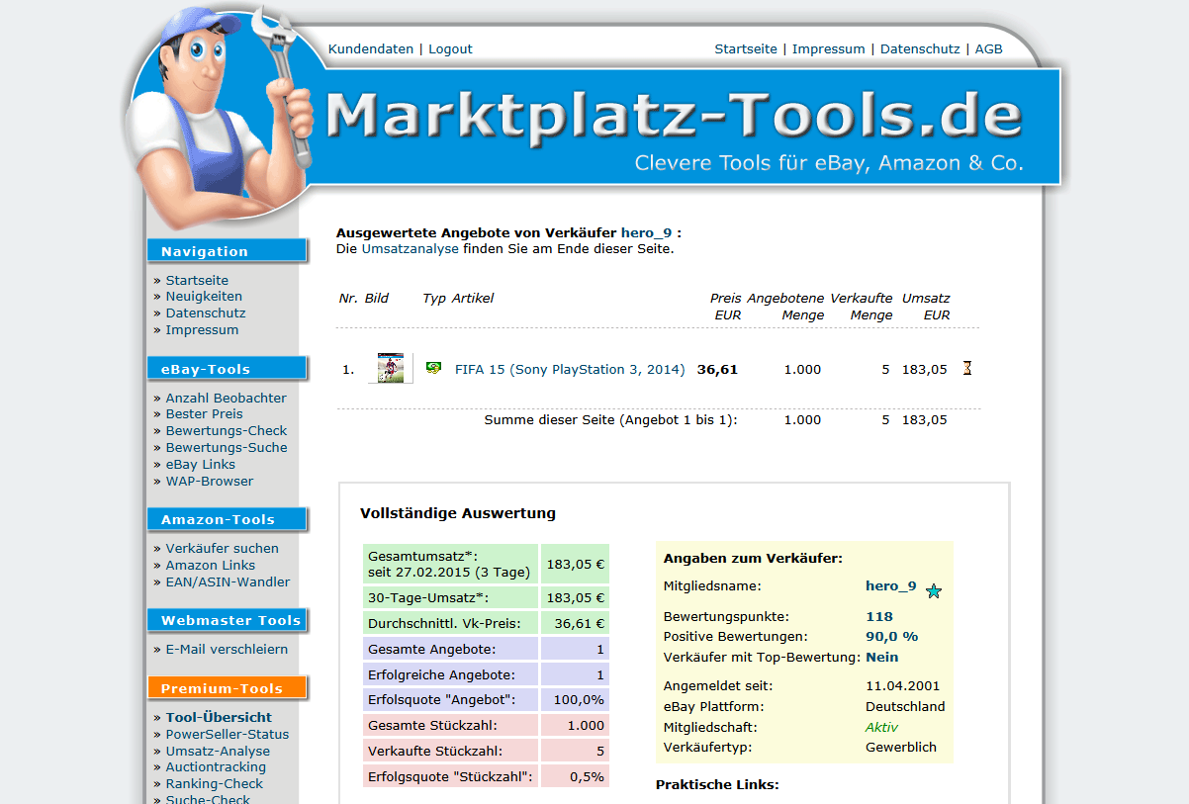Click the Erfolgsquote "Stückzahl" value 0,5%
The height and width of the screenshot is (804, 1189).
[587, 777]
